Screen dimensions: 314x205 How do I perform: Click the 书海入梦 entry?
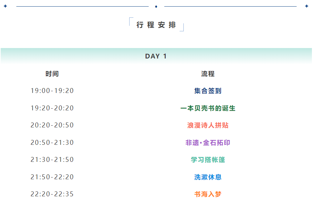coord(208,194)
